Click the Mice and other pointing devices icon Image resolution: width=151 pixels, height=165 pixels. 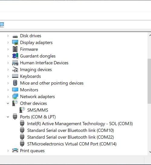[15, 83]
